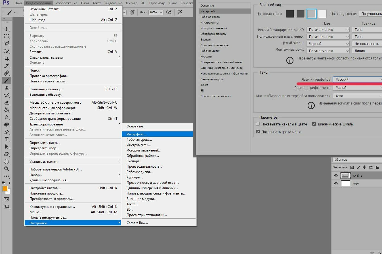Hide the 'Слой 1' layer eye
382x254 pixels.
click(336, 176)
